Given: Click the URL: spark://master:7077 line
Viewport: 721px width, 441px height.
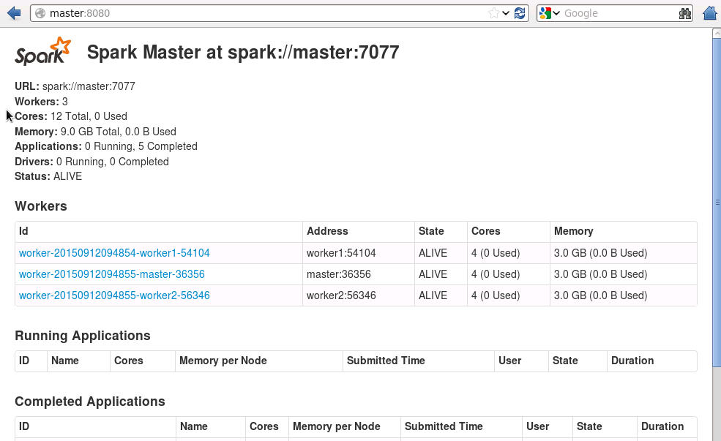Looking at the screenshot, I should (x=75, y=86).
